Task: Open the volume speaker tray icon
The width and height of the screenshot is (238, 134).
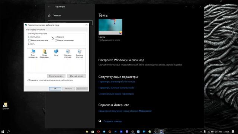Action: tap(216, 132)
